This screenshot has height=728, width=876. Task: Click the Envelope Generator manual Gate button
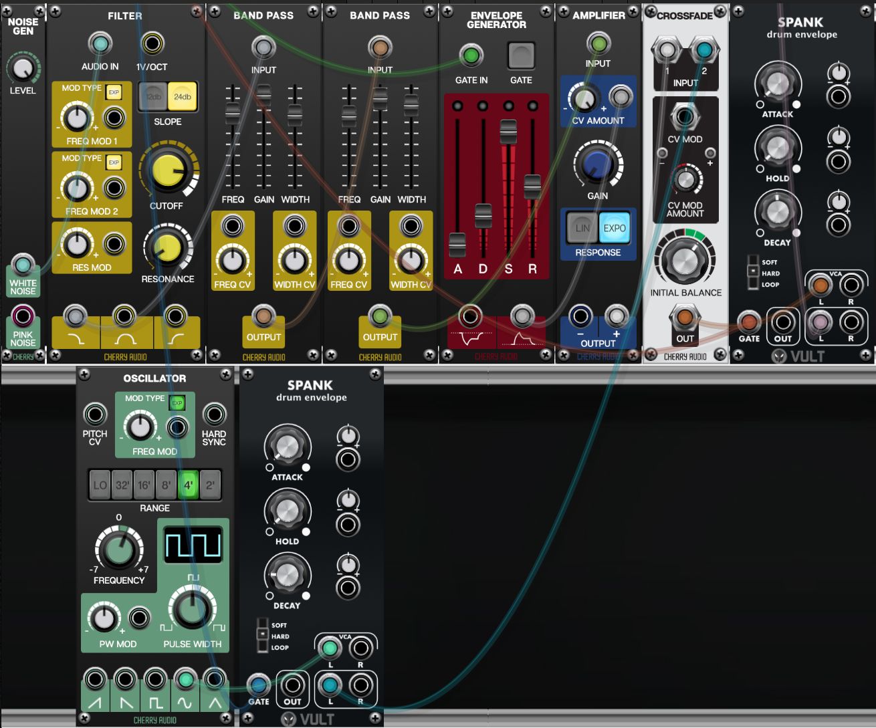tap(521, 56)
